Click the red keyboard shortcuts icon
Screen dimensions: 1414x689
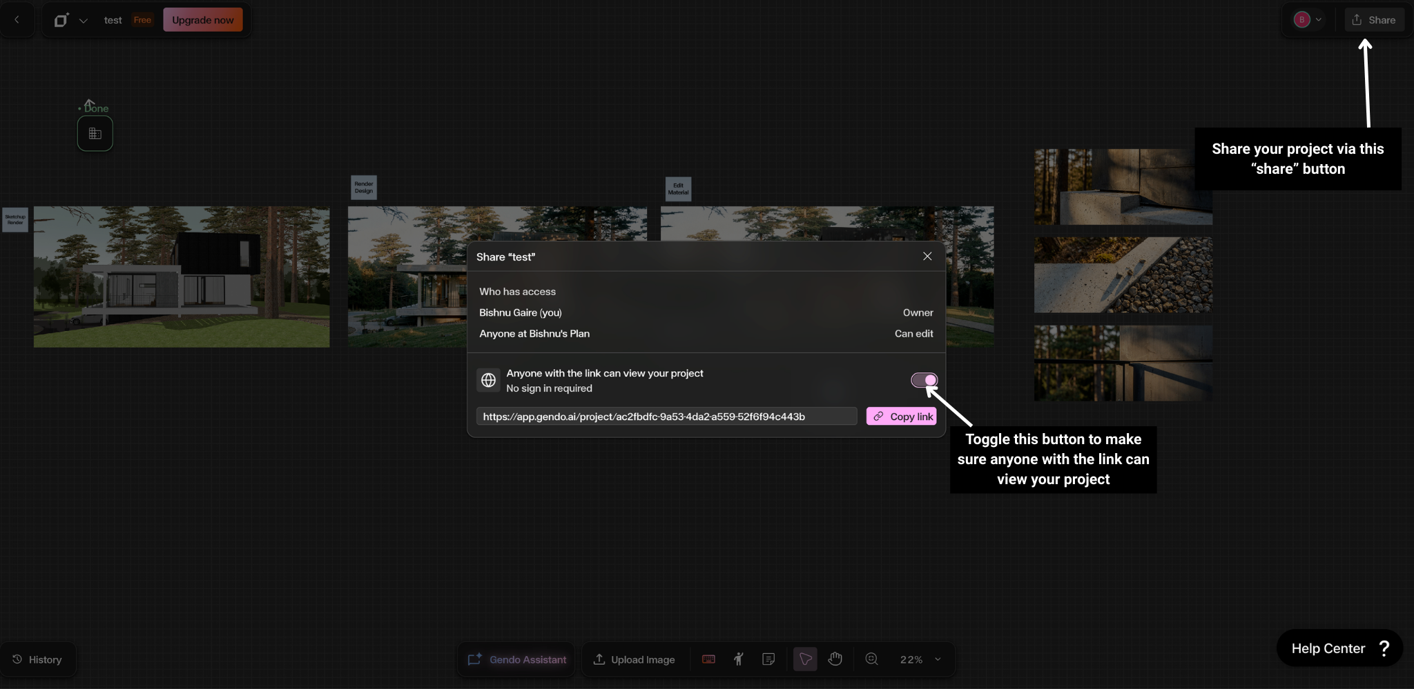[708, 659]
